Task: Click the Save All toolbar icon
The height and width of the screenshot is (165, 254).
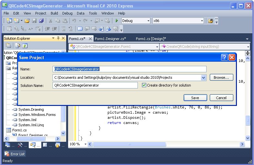Action: click(41, 21)
